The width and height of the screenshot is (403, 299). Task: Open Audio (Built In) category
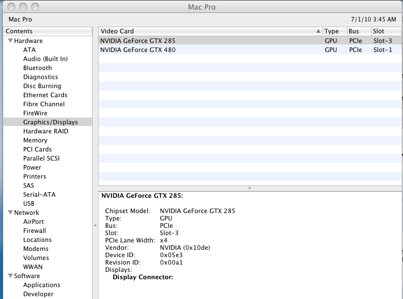(x=45, y=59)
